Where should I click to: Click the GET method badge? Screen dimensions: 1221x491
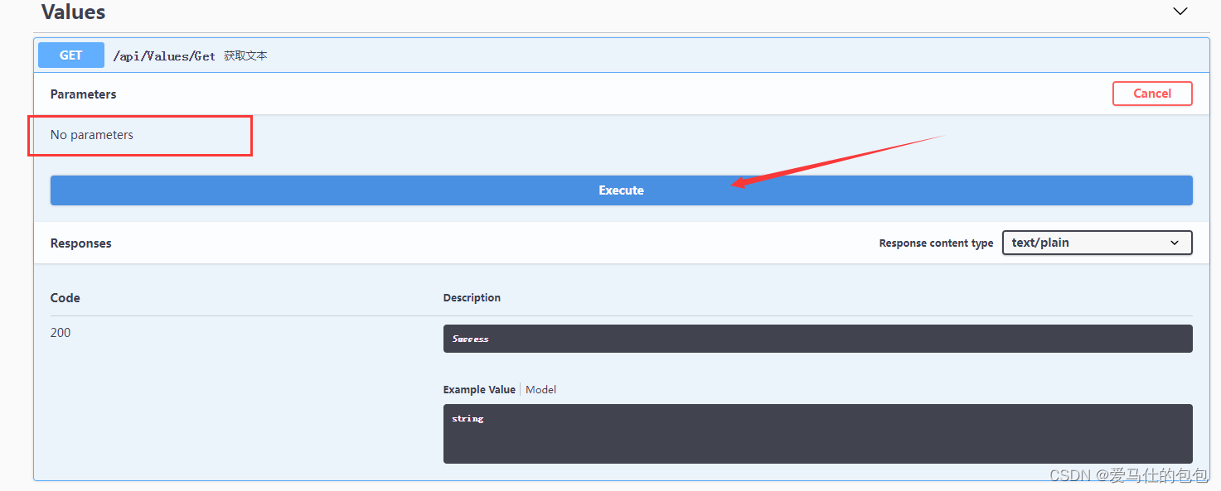click(71, 55)
